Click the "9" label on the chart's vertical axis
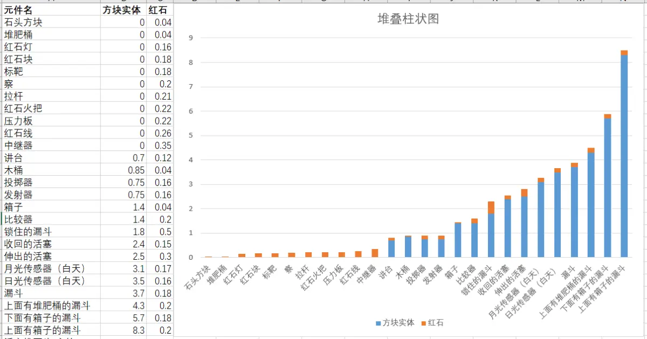This screenshot has height=339, width=647. tap(191, 38)
